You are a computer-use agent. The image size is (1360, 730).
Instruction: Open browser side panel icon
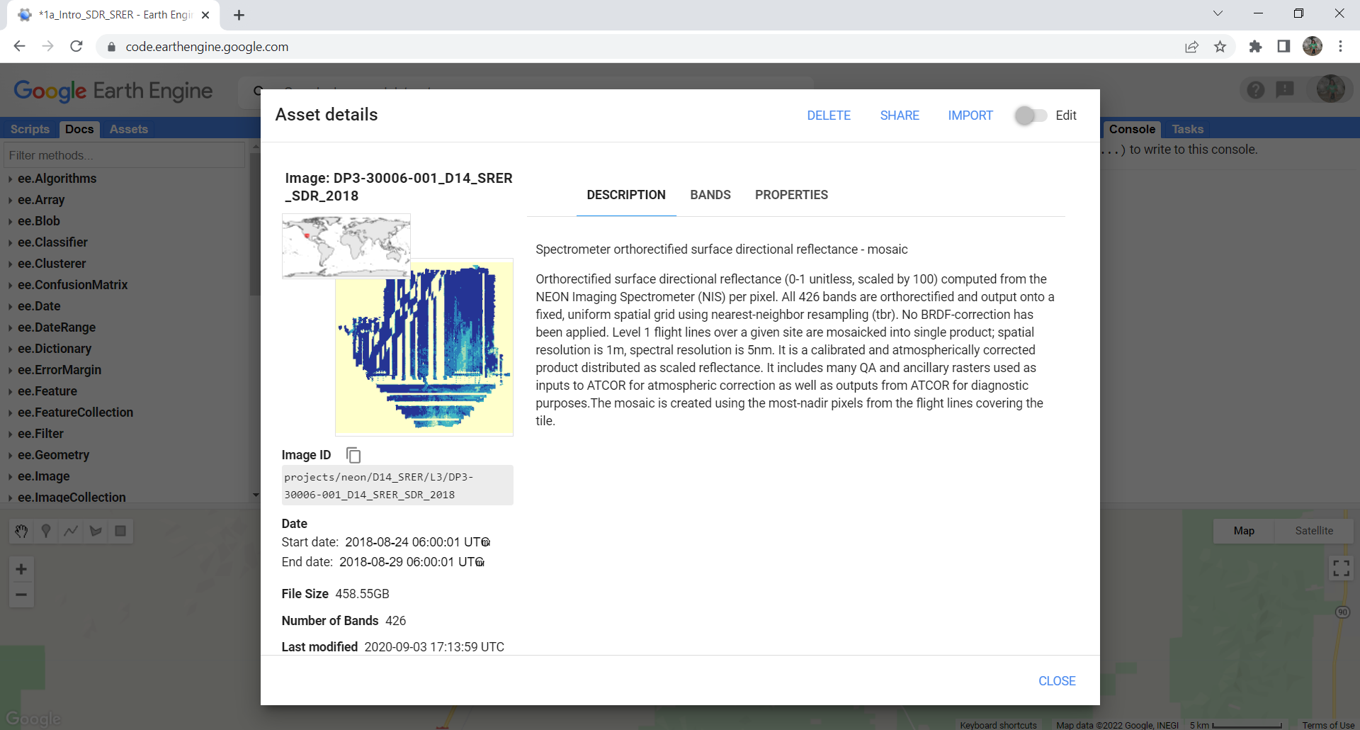point(1283,47)
